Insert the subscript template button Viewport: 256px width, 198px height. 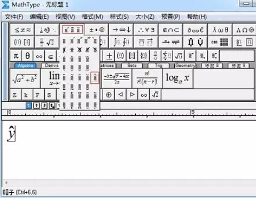point(202,56)
